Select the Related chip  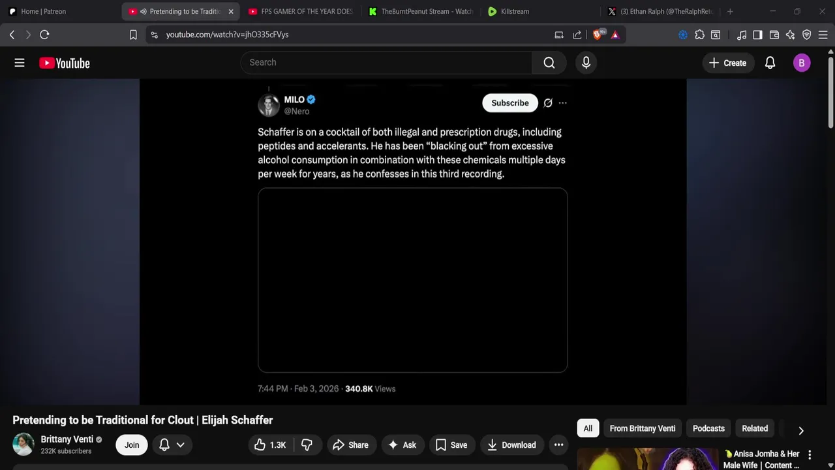coord(755,428)
